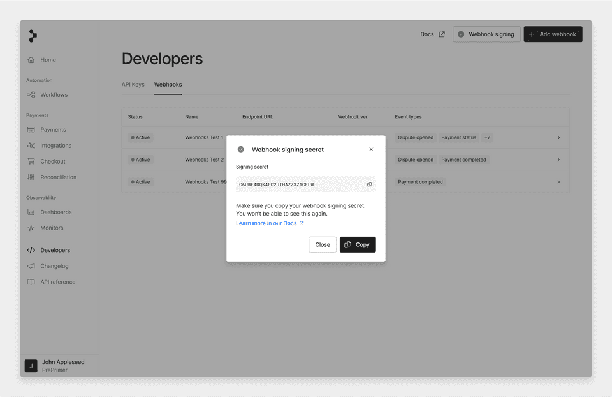
Task: Click Dispute opened tag in Test 2 row
Action: (x=416, y=160)
